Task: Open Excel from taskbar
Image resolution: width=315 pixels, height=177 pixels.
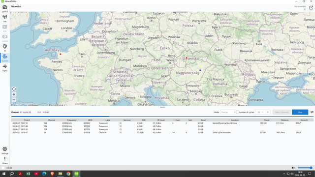Action: (28, 174)
